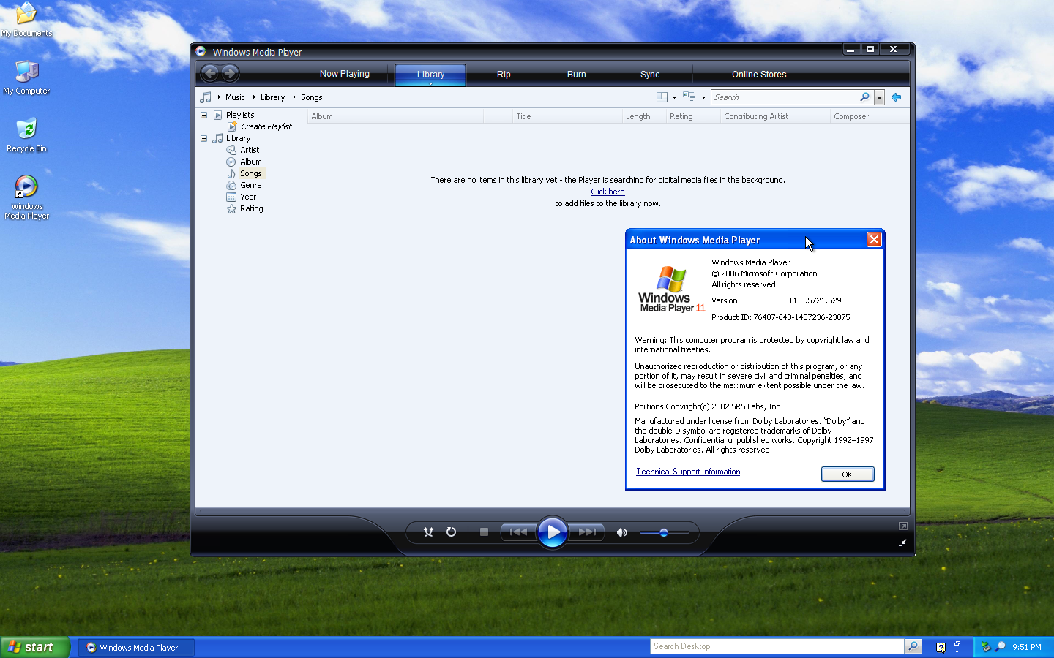Toggle shuffle mode in the player controls
Viewport: 1054px width, 658px height.
coord(428,532)
